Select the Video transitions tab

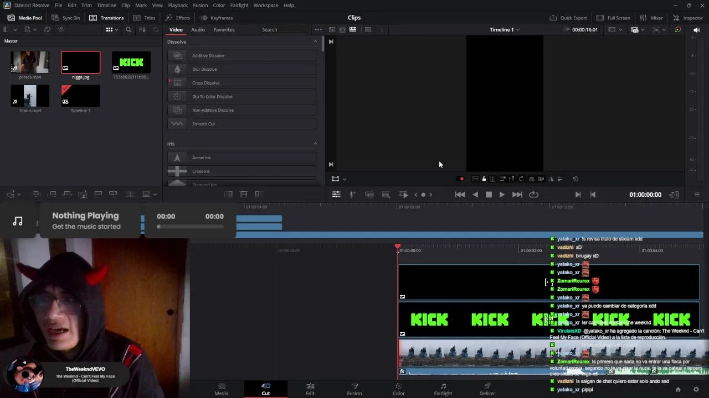(176, 30)
